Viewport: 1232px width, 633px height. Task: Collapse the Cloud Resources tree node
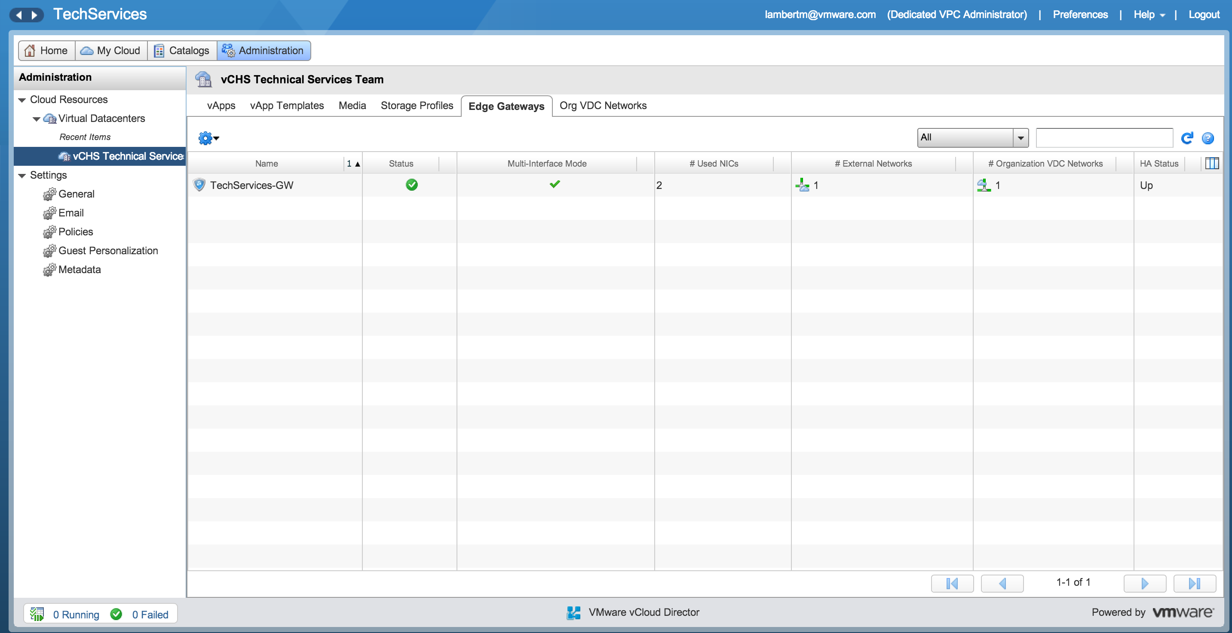tap(22, 100)
